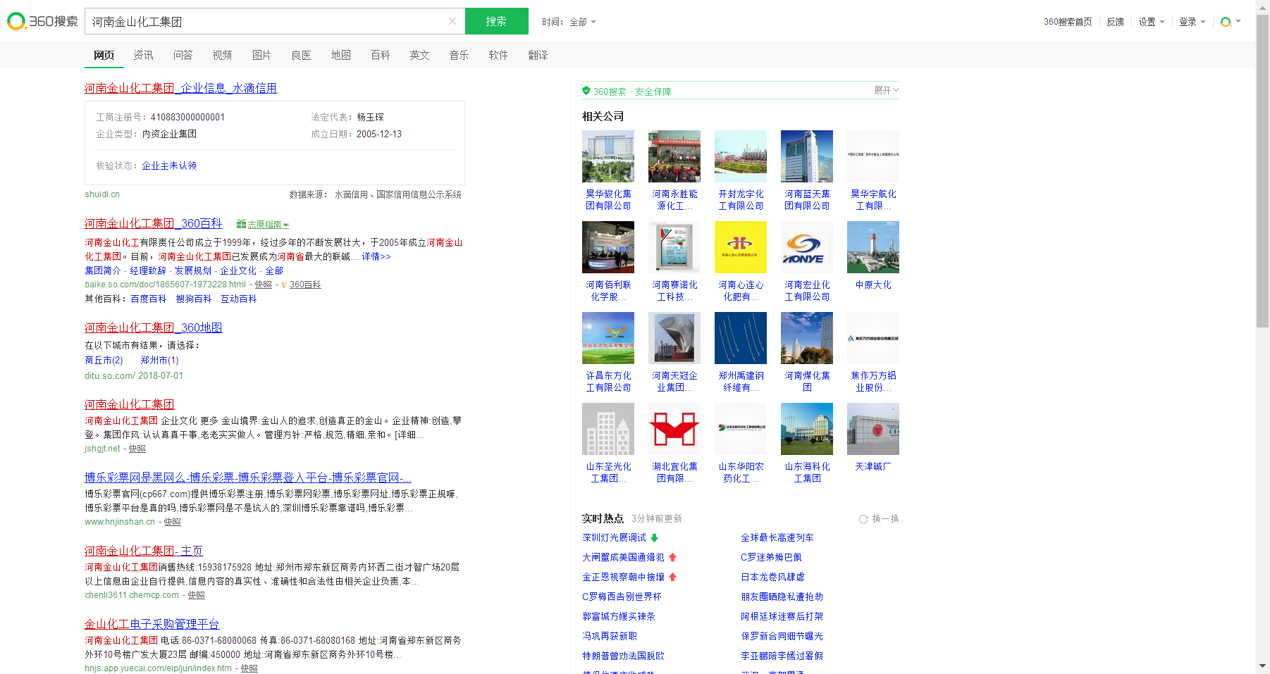Refresh hot topics with 换一换
This screenshot has width=1270, height=674.
pos(879,518)
